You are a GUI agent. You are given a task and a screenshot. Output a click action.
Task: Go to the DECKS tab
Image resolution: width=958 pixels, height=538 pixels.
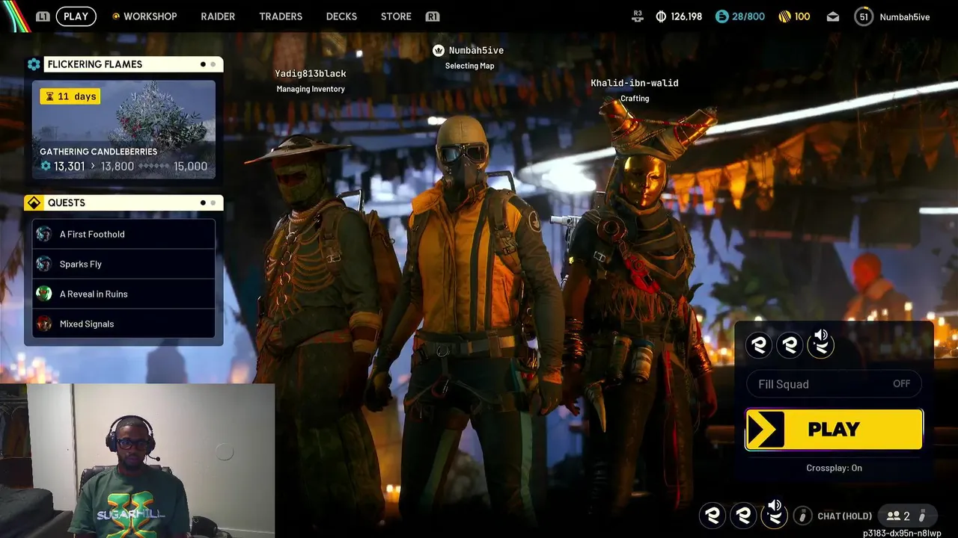pyautogui.click(x=341, y=16)
